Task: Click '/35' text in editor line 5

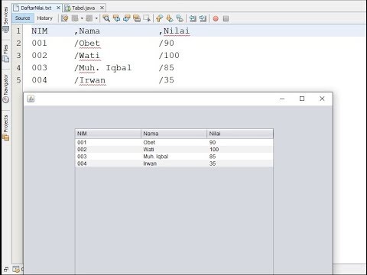Action: pyautogui.click(x=167, y=80)
